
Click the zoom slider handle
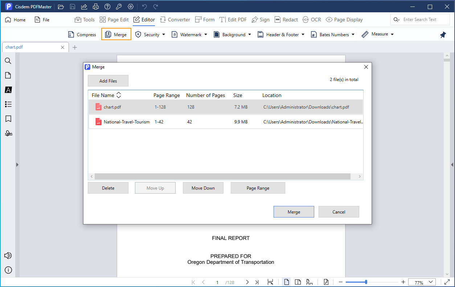(x=366, y=282)
